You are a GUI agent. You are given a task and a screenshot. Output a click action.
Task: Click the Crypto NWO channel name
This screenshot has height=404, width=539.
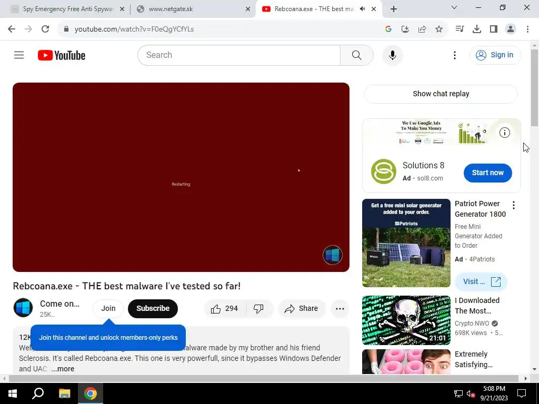(x=472, y=324)
